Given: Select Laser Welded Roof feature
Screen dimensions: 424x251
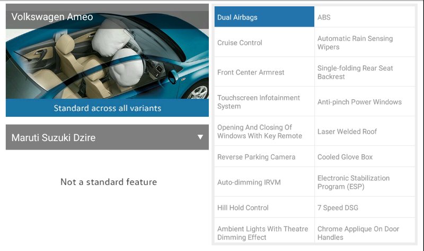Looking at the screenshot, I should tap(365, 131).
